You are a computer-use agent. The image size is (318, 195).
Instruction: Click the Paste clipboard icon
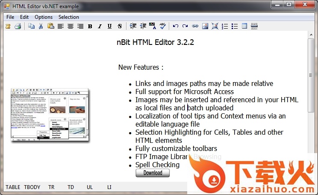50,27
